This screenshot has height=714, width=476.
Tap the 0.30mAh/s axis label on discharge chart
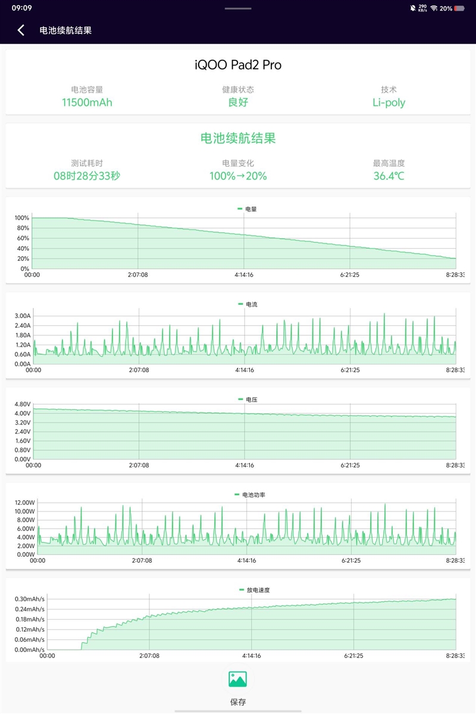click(30, 599)
